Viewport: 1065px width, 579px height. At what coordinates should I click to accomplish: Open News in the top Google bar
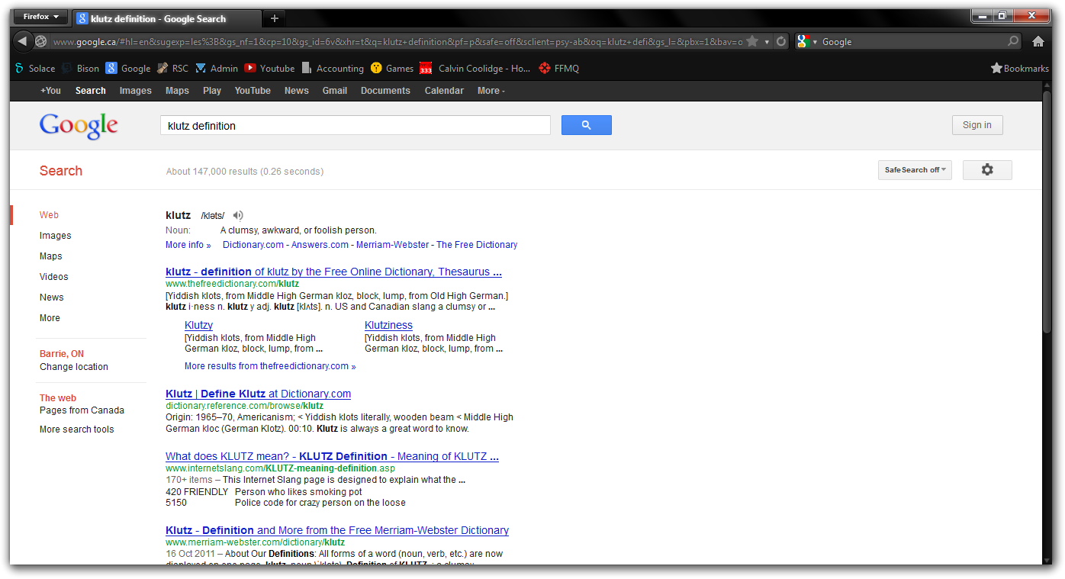297,91
